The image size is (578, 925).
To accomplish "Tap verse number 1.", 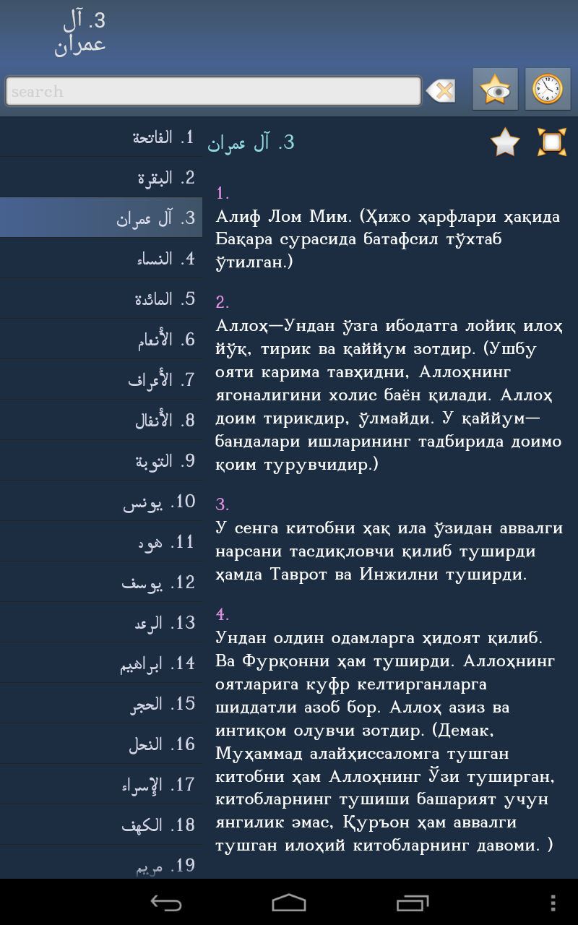I will coord(223,193).
